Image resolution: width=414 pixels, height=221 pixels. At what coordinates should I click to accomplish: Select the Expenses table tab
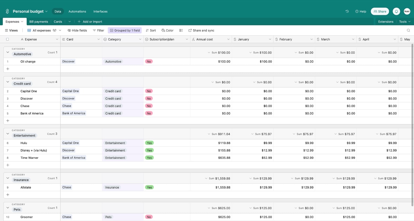click(14, 22)
